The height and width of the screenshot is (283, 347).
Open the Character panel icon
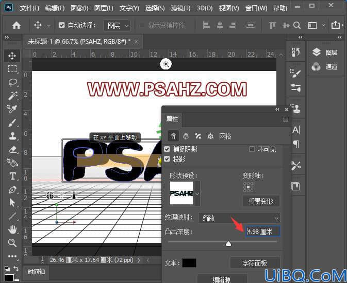pos(296,130)
